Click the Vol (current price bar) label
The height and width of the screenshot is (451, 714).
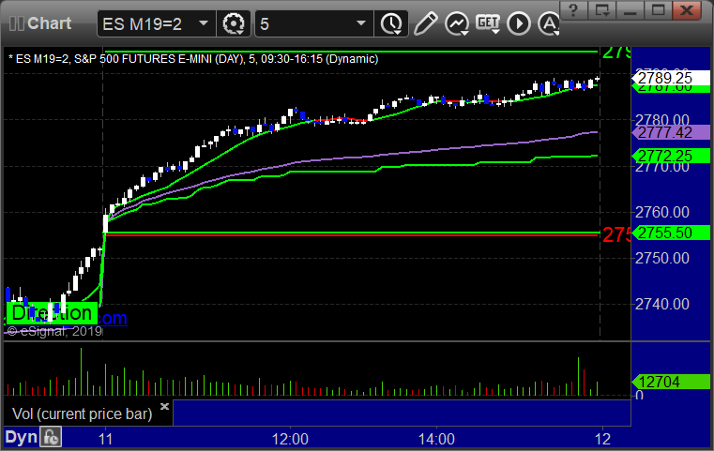(x=82, y=413)
